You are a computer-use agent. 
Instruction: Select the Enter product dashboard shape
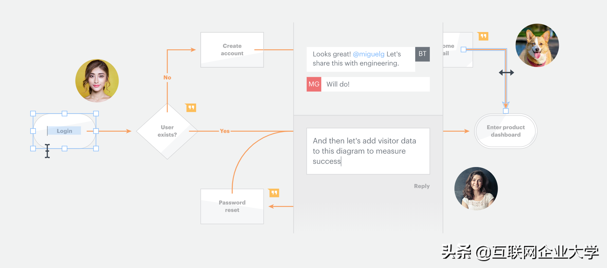tap(506, 131)
